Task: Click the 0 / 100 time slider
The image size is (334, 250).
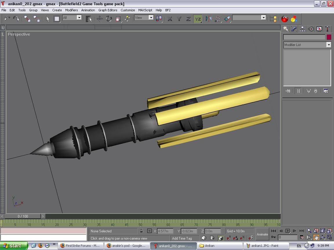Action: (23, 216)
